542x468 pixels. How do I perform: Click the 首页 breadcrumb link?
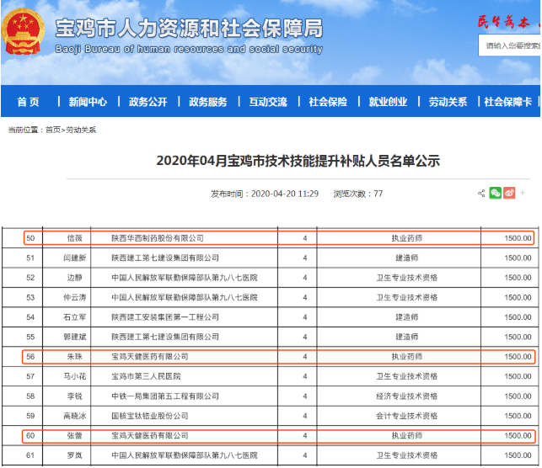53,130
